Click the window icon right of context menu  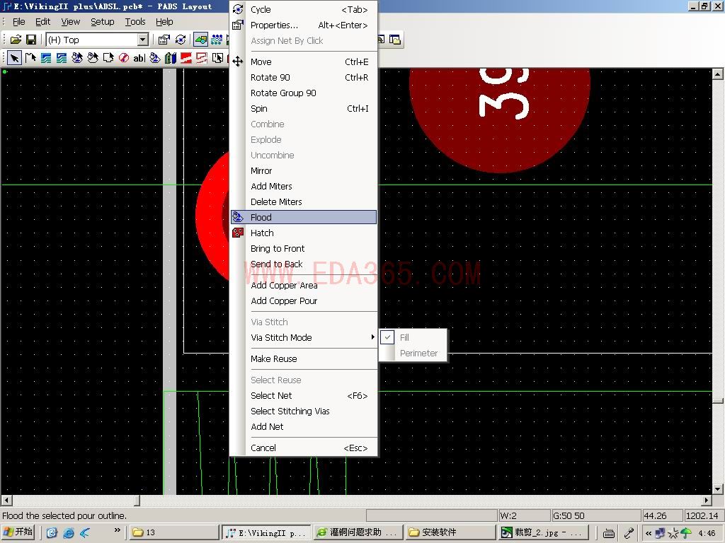coord(395,40)
